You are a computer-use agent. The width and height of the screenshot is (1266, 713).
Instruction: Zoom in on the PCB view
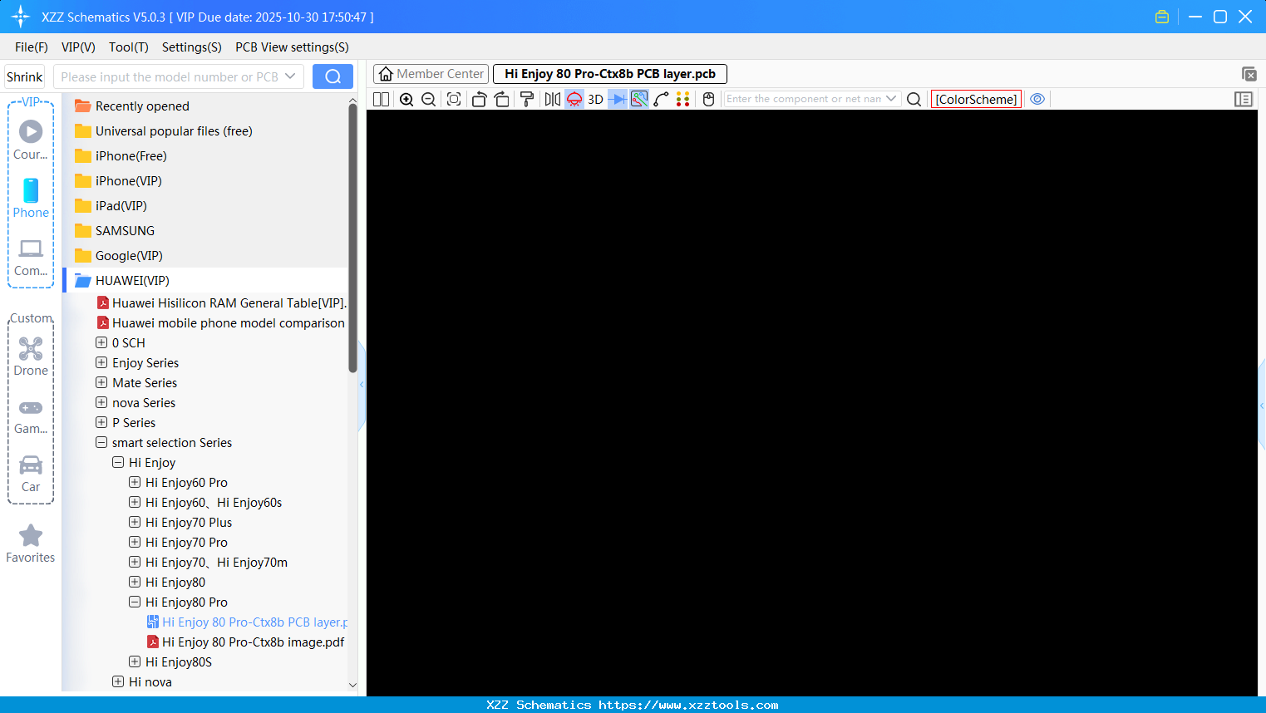coord(406,99)
